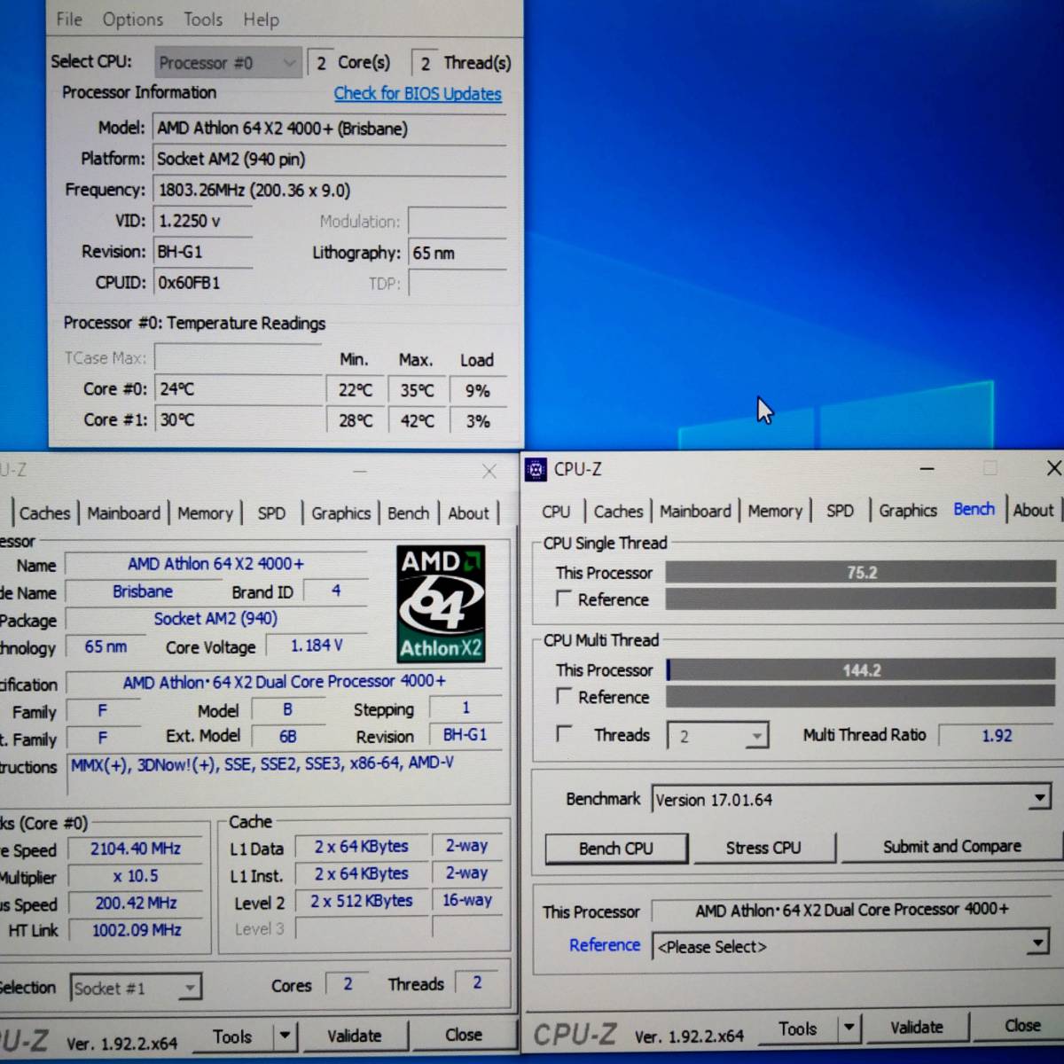Expand Tools arrow in the benchmark CPU-Z window
1064x1064 pixels.
click(849, 1028)
